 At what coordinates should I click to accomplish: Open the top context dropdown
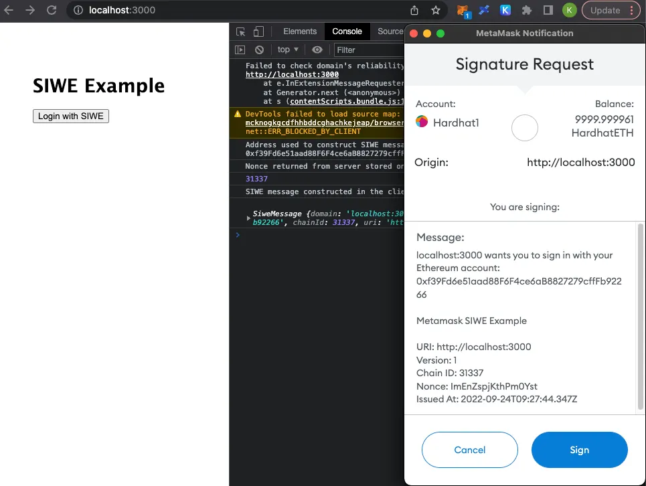point(288,50)
